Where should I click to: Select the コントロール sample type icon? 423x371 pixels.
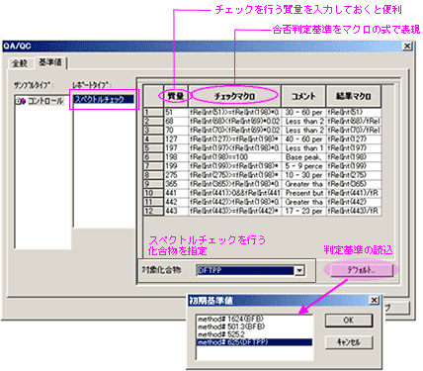click(21, 101)
